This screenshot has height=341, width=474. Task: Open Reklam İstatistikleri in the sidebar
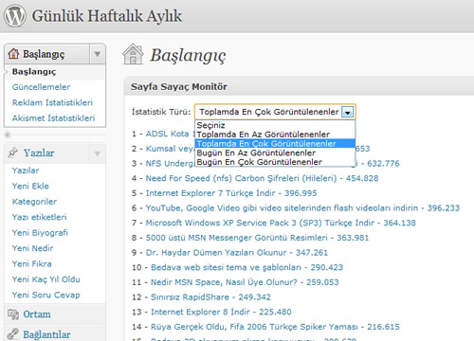52,102
